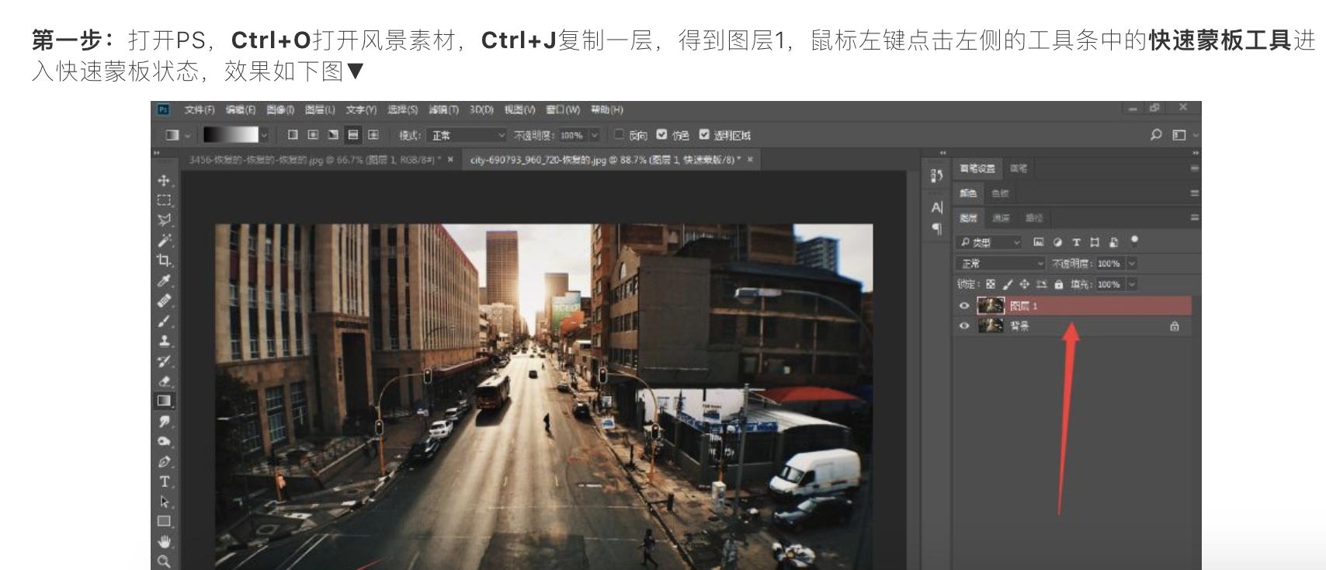Select the Healing Brush tool
1326x570 pixels.
pos(164,301)
